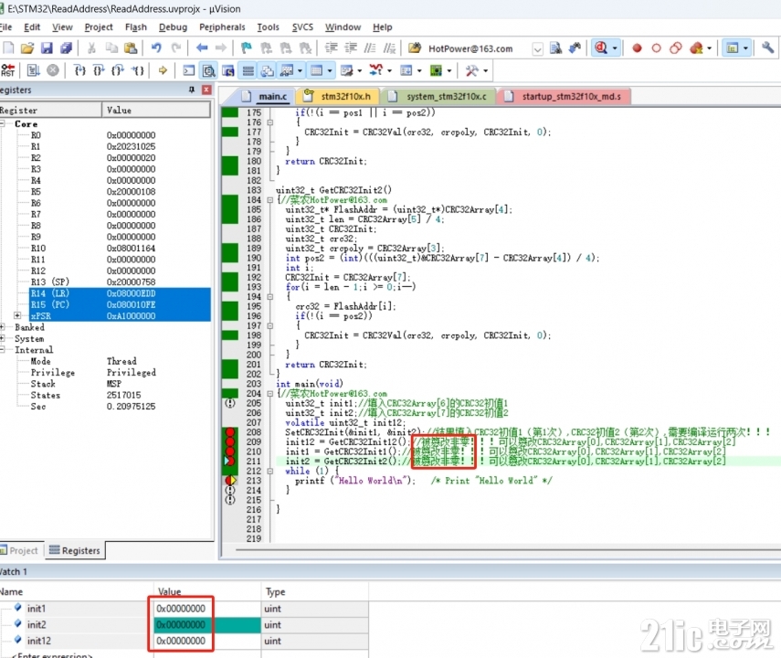Screen dimensions: 781x658
Task: Toggle the Symbols window
Action: coord(228,70)
